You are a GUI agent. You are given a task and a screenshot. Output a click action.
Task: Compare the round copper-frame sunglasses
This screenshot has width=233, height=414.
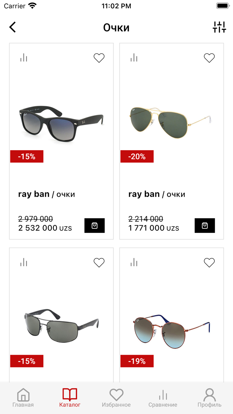point(134,262)
